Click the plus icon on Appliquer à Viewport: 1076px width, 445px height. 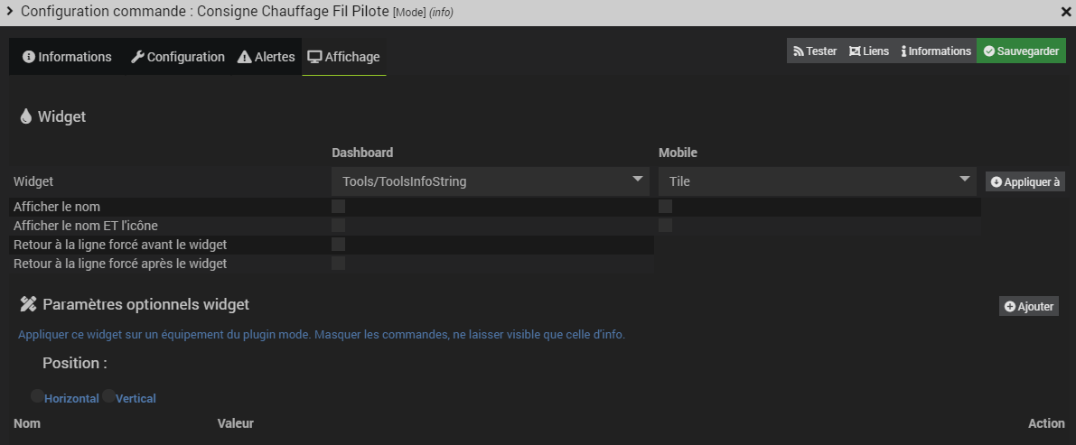click(x=996, y=182)
